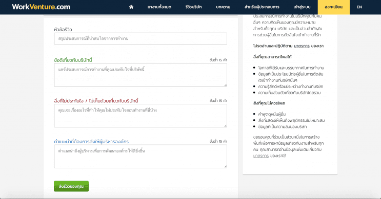Viewport: 381px width, 199px height.
Task: Open บทความ navigation item
Action: click(223, 7)
